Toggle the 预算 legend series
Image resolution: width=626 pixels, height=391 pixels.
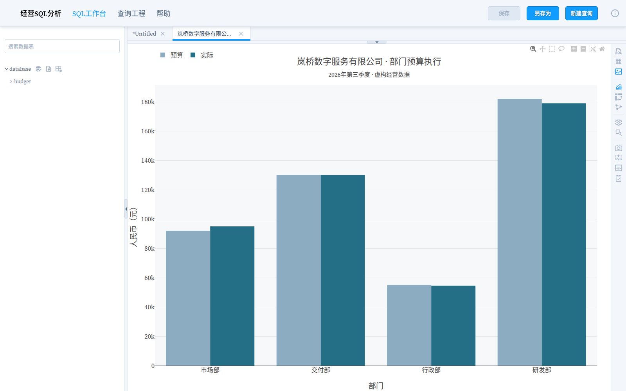tap(172, 55)
